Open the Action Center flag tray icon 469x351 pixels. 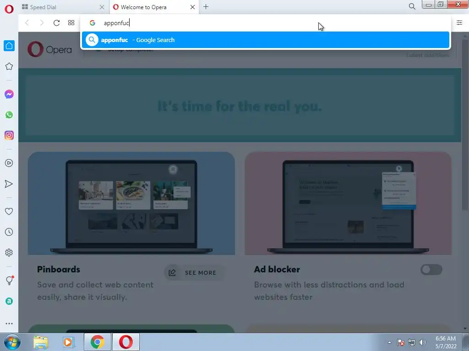coord(401,342)
